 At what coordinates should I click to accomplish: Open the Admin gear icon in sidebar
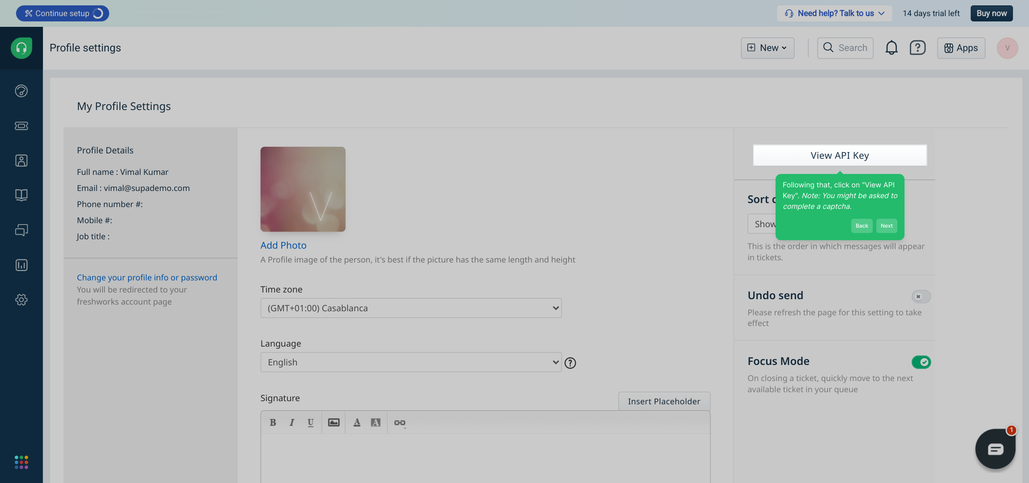(x=21, y=300)
